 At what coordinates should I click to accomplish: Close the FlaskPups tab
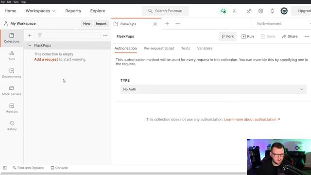point(155,24)
